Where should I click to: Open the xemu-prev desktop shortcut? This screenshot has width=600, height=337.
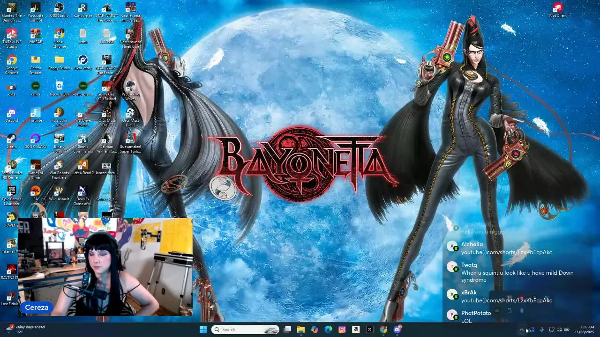click(x=83, y=89)
